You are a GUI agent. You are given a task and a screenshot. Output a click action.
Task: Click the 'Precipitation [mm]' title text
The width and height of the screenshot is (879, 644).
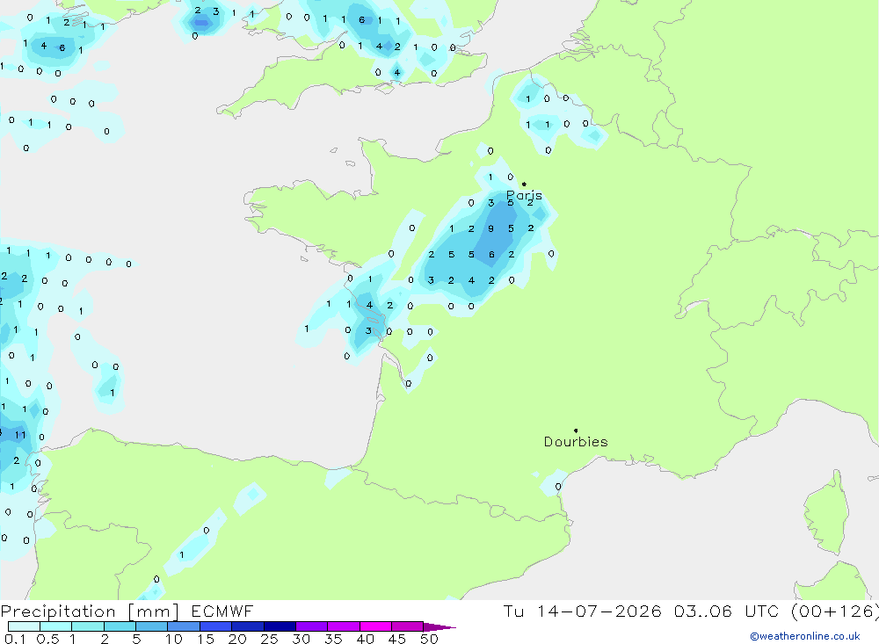90,611
